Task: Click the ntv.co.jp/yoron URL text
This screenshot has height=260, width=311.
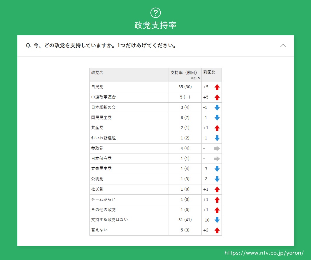Action: click(264, 253)
